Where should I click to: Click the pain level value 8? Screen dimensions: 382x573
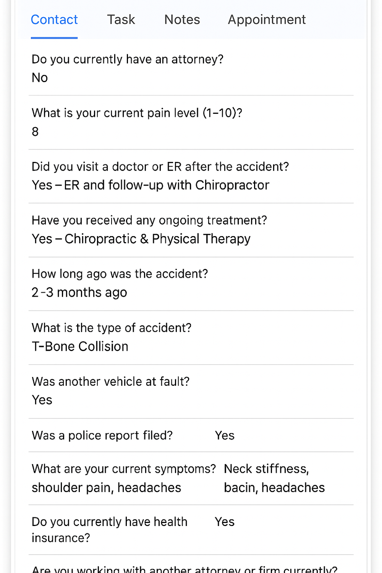(35, 132)
